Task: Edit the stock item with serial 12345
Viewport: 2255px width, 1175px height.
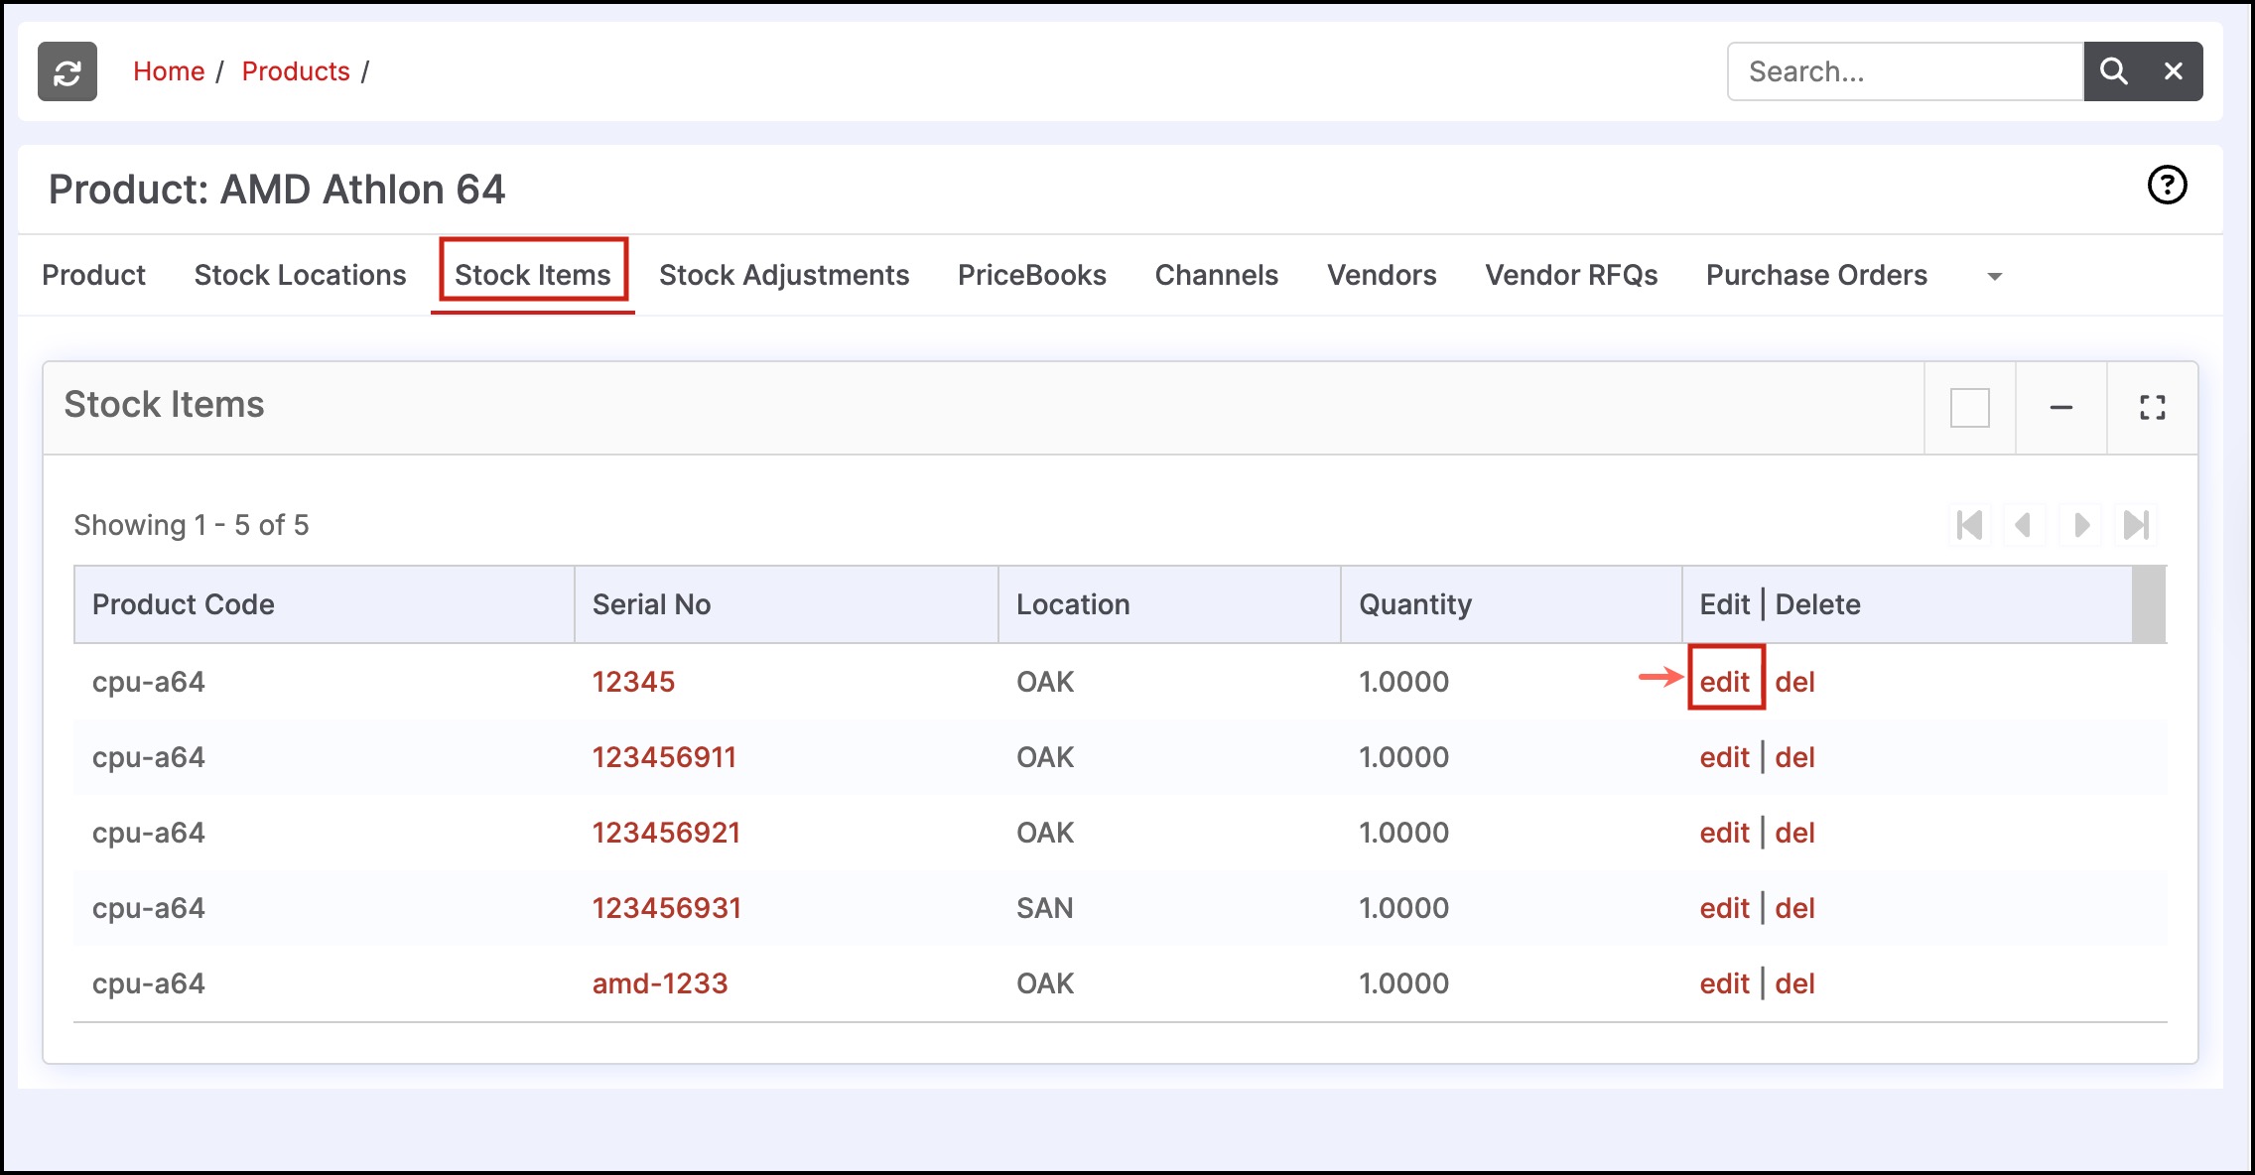Action: tap(1725, 682)
